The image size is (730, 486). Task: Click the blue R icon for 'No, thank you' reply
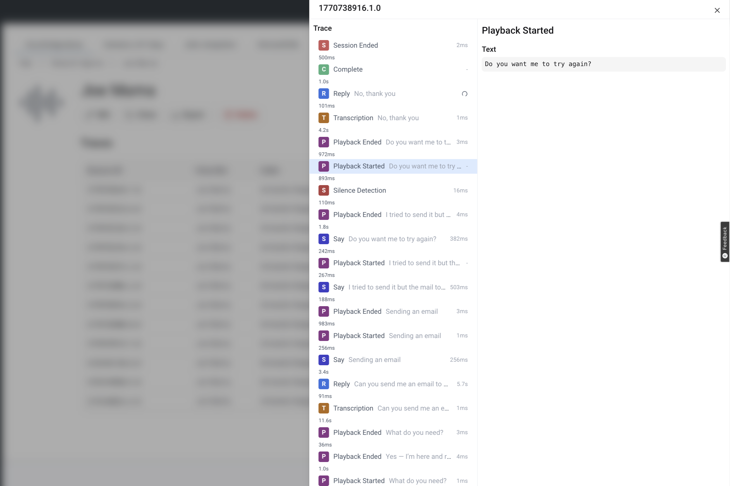click(x=324, y=94)
